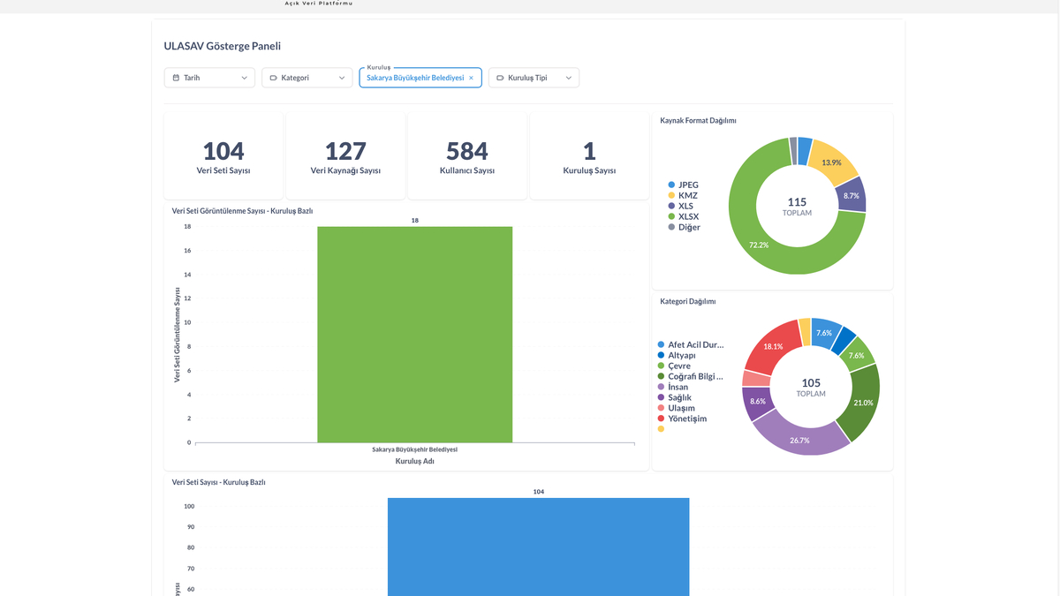Image resolution: width=1060 pixels, height=596 pixels.
Task: Click the Kuruluş Tipi dropdown chevron arrow
Action: click(569, 78)
